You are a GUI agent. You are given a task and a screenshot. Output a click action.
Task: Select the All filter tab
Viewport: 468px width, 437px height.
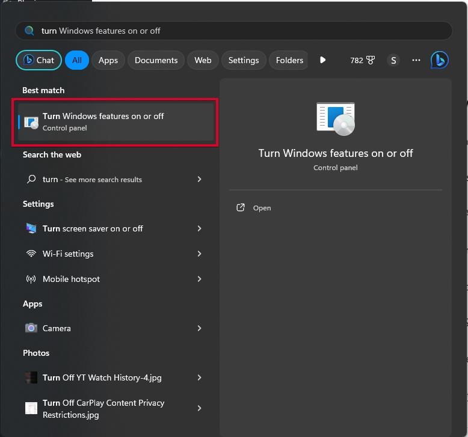coord(77,60)
